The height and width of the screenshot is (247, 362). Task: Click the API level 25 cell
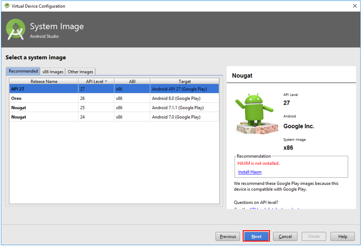(96, 108)
